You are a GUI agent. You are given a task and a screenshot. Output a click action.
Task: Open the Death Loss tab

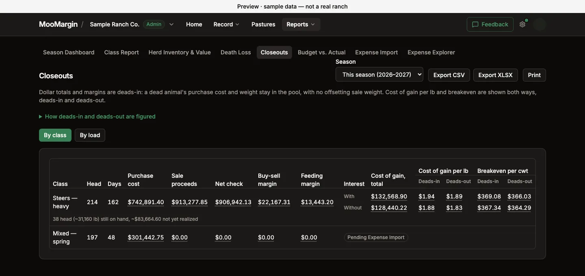pos(236,52)
